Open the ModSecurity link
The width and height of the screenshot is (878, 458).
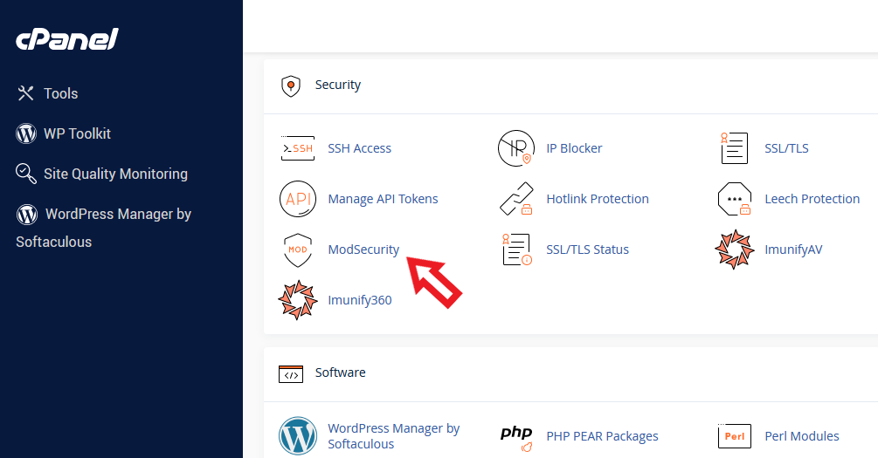[363, 250]
